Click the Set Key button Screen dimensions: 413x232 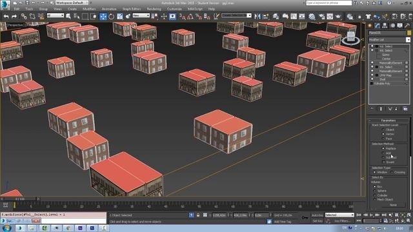317,221
